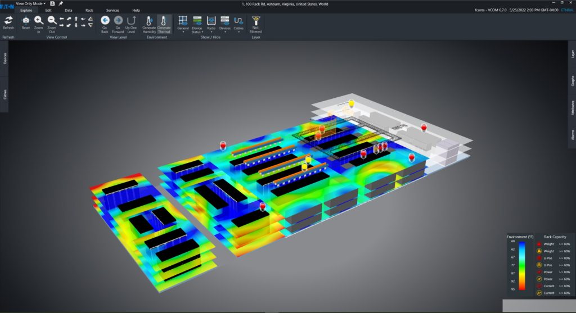Reset the camera view

pos(26,20)
